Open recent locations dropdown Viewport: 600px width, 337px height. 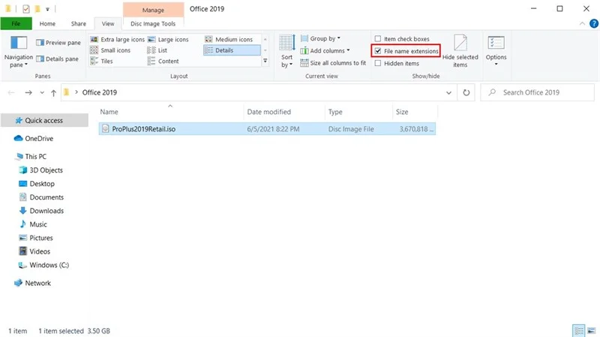[x=42, y=92]
